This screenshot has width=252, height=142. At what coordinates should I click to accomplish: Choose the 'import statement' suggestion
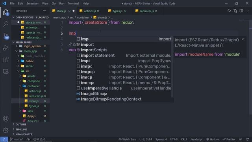[x=124, y=55]
